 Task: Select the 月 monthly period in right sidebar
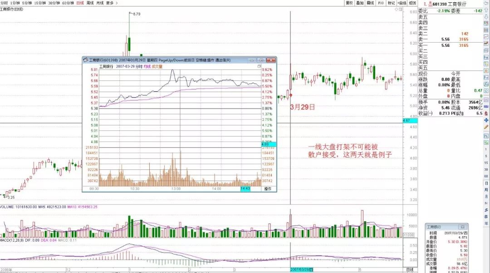[x=486, y=197]
